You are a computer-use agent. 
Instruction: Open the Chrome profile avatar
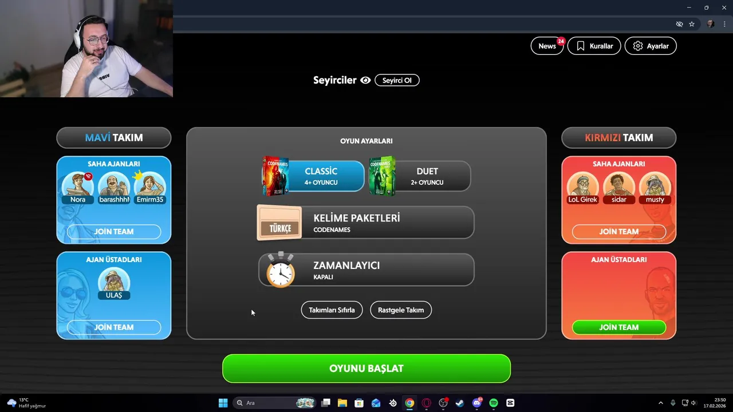point(711,24)
